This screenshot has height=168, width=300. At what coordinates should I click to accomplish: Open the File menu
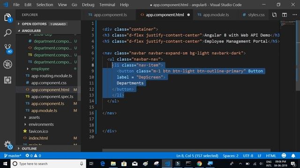point(16,5)
